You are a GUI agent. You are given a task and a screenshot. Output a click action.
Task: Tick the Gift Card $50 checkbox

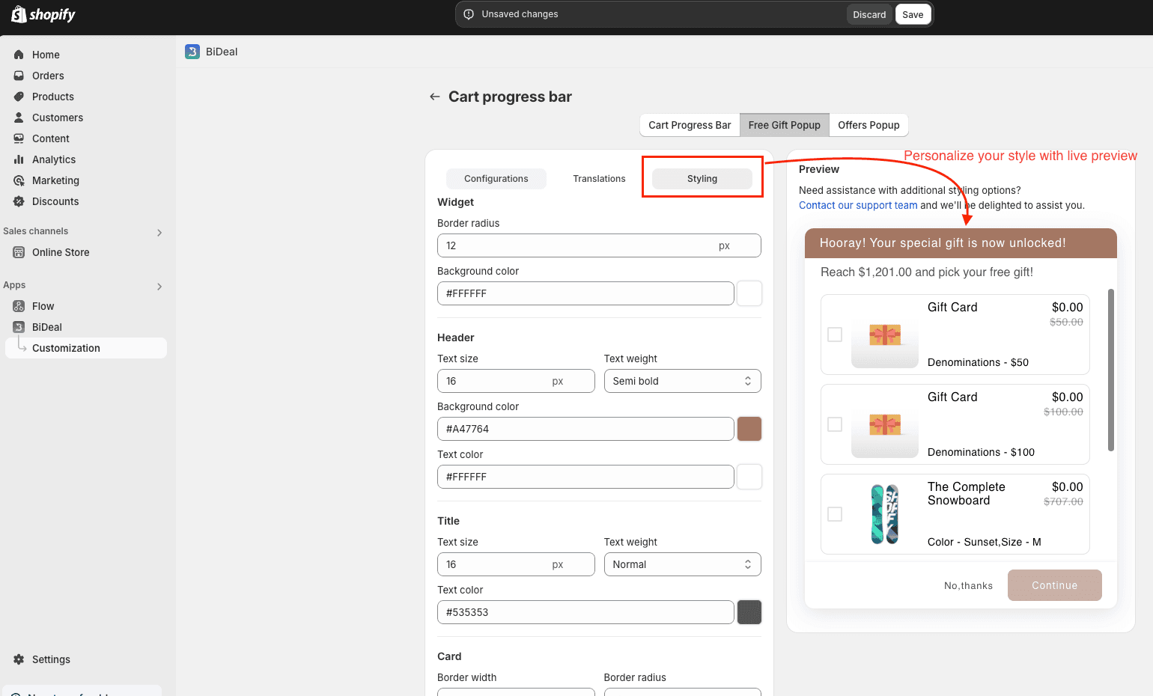[x=835, y=335]
